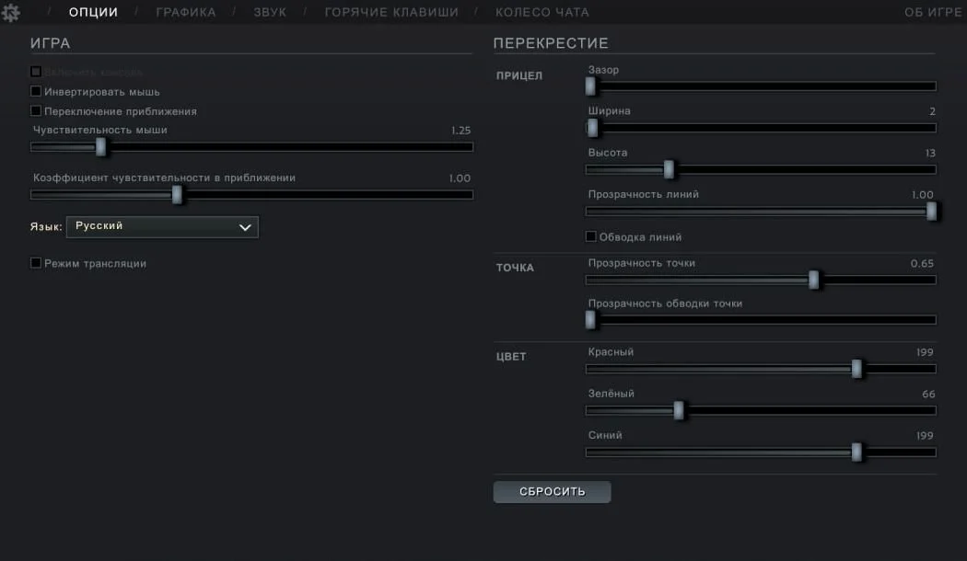Click the Красный color slider handle
Screen dimensions: 967x561
[x=856, y=369]
